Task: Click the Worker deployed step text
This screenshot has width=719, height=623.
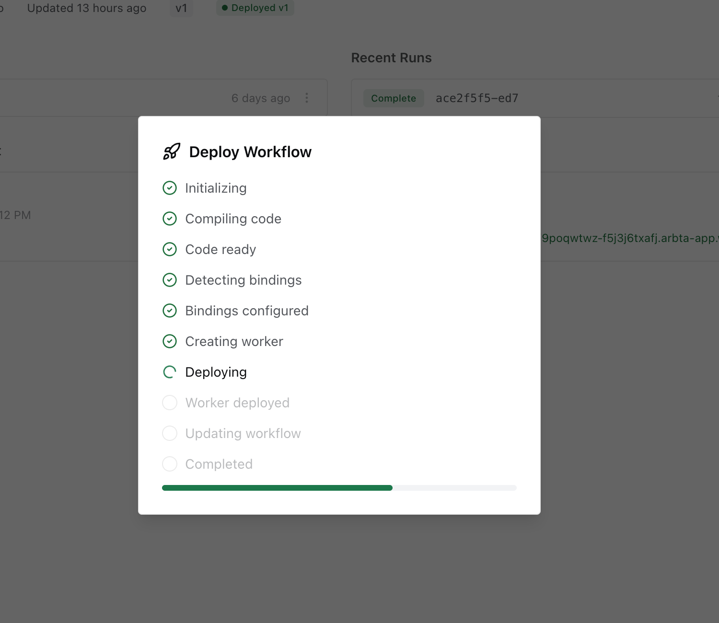Action: click(237, 403)
